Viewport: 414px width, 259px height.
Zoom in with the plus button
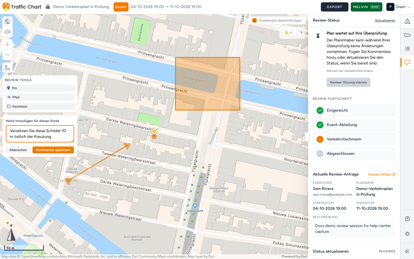(x=7, y=44)
